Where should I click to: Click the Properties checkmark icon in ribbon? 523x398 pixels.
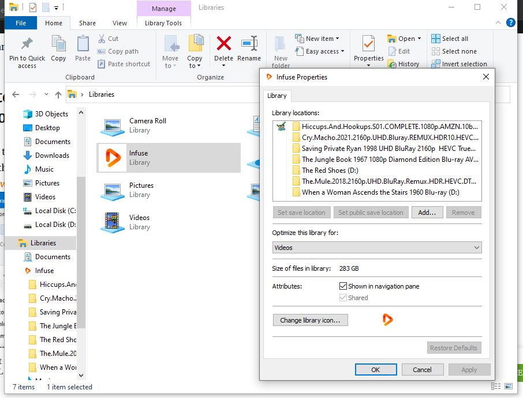coord(368,44)
